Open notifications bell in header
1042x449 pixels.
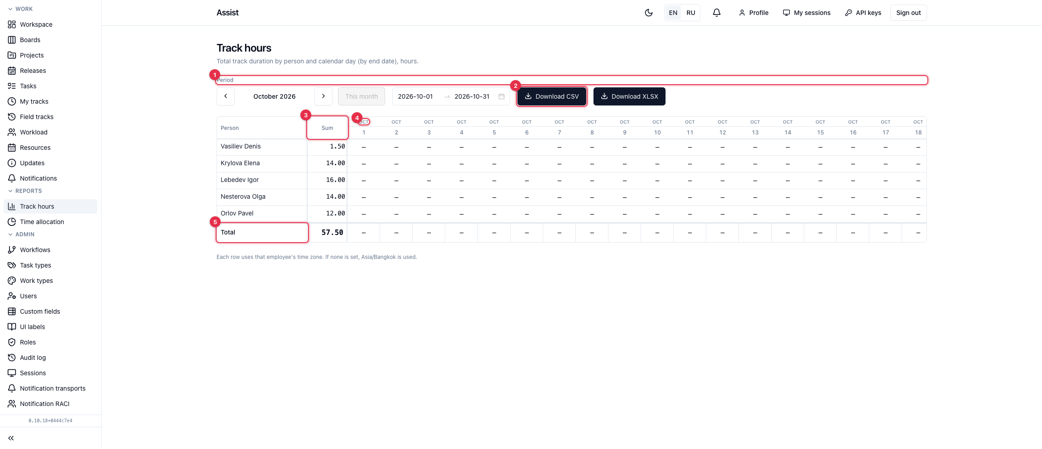[x=717, y=13]
